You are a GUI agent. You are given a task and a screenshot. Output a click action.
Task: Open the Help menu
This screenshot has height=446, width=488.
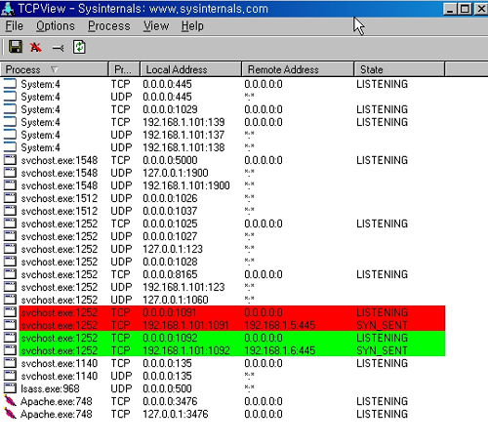[192, 26]
